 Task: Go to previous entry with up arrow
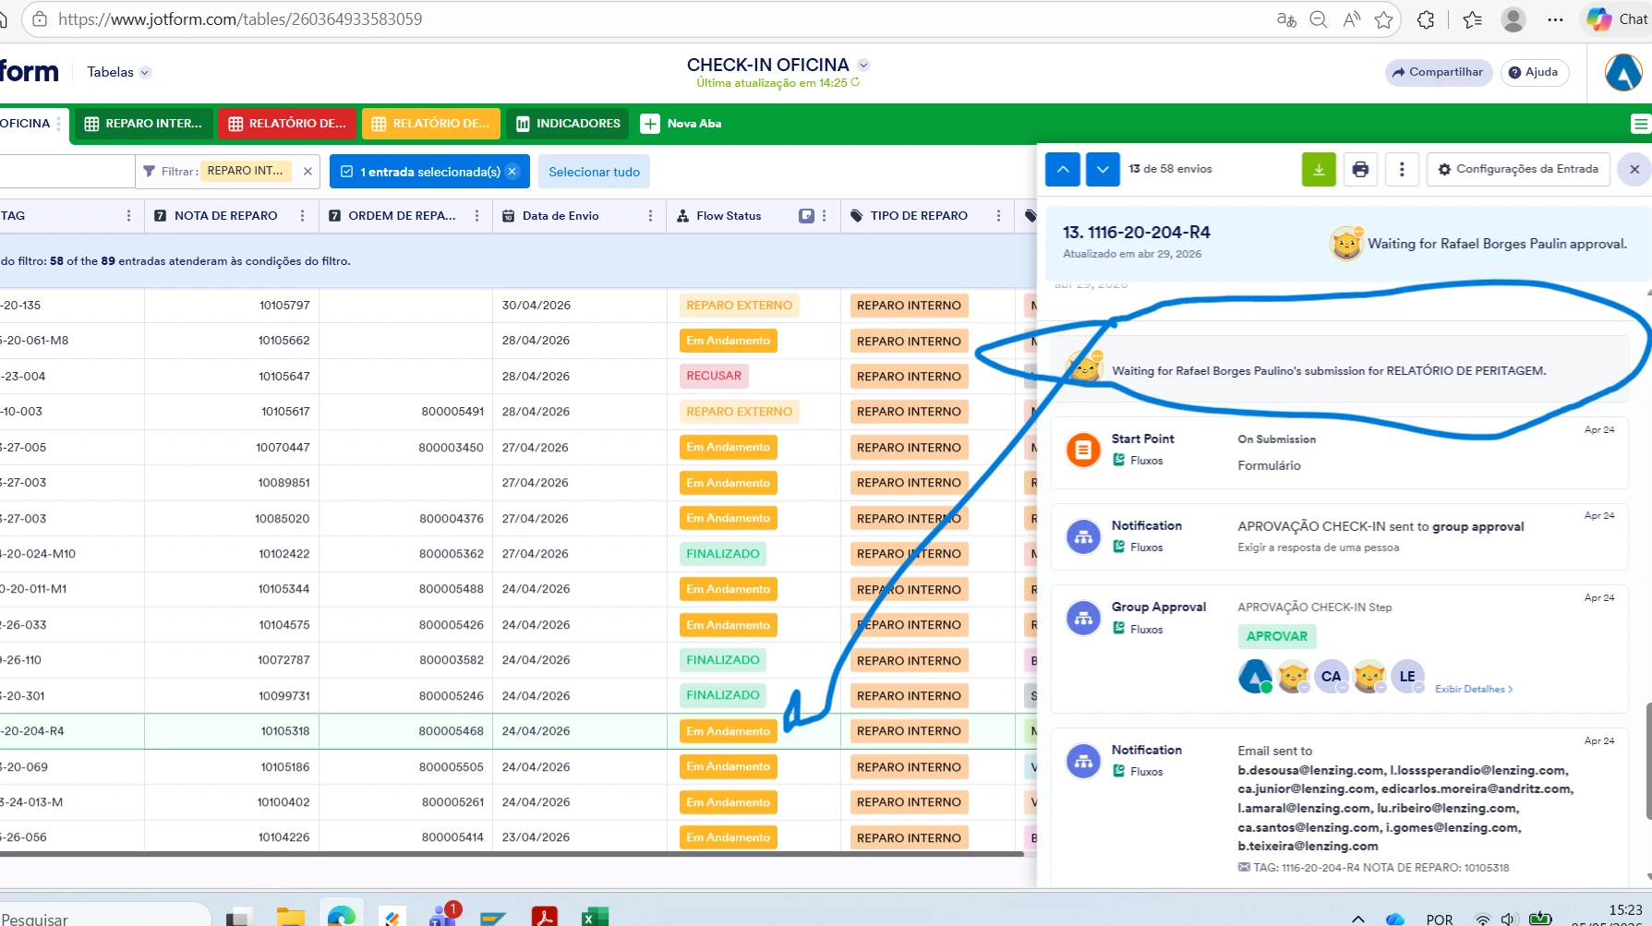(1062, 170)
